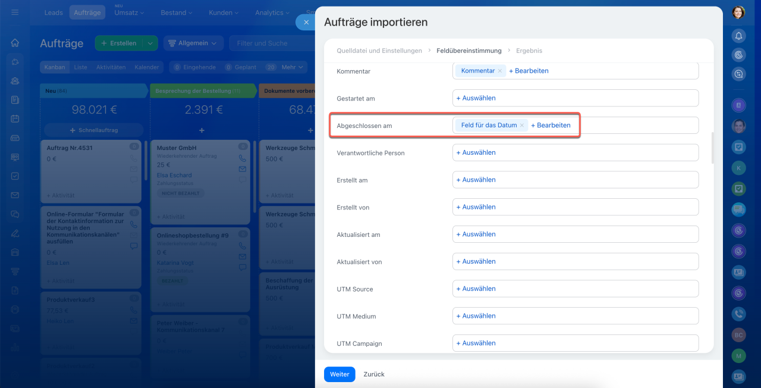The image size is (761, 388).
Task: Open the hamburger main menu
Action: pyautogui.click(x=15, y=12)
